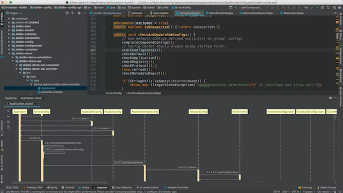Expand the dubbo-bom folder
Screen dimensions: 343x193
click(x=9, y=26)
